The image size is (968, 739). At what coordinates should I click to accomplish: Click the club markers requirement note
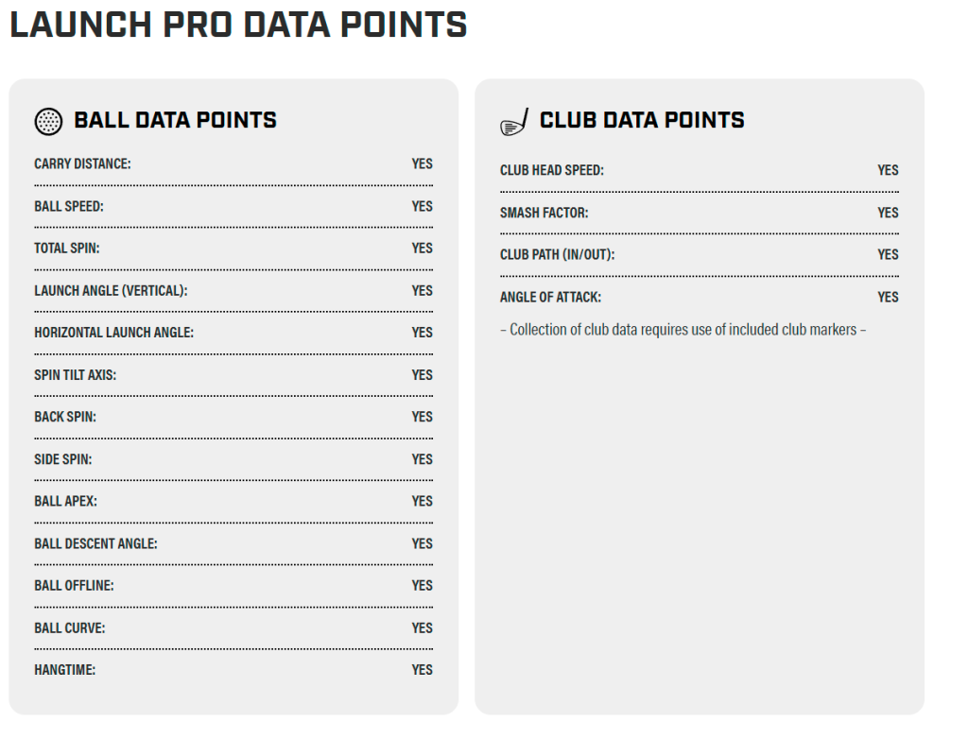683,330
